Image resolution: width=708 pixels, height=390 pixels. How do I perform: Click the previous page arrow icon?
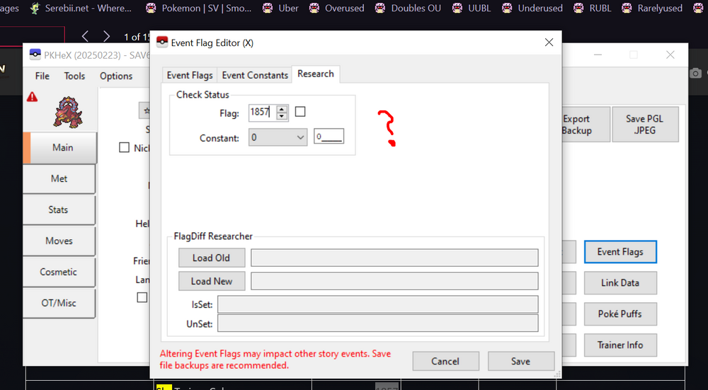click(x=85, y=36)
